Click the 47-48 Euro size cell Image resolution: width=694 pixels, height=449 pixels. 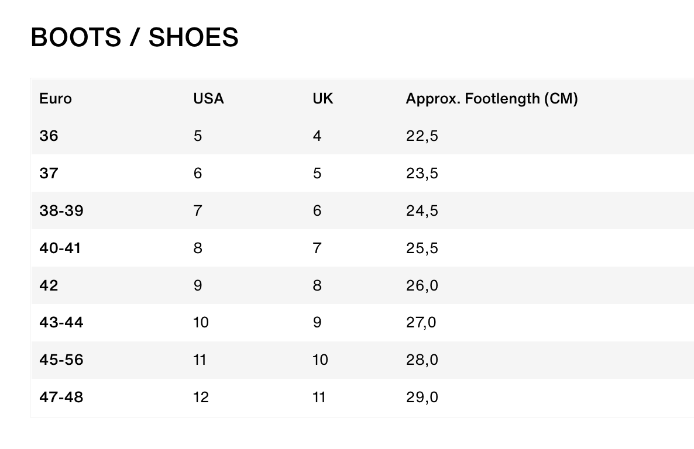coord(61,398)
